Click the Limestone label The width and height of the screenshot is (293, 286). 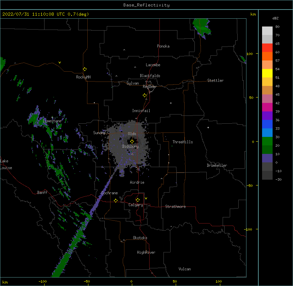tap(52, 121)
